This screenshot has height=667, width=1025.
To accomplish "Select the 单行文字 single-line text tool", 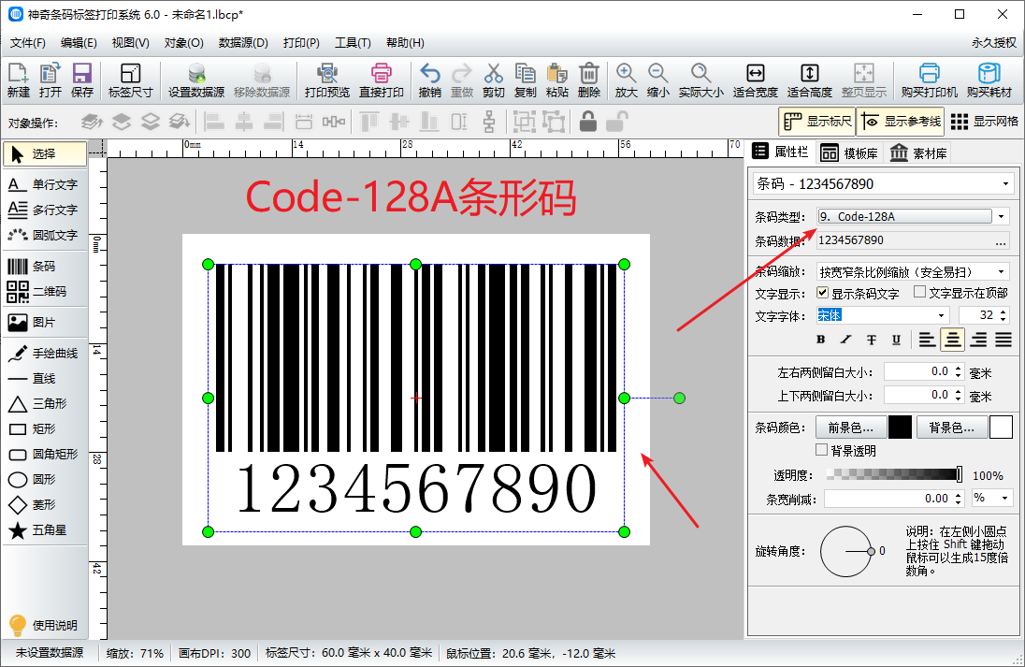I will [x=45, y=184].
